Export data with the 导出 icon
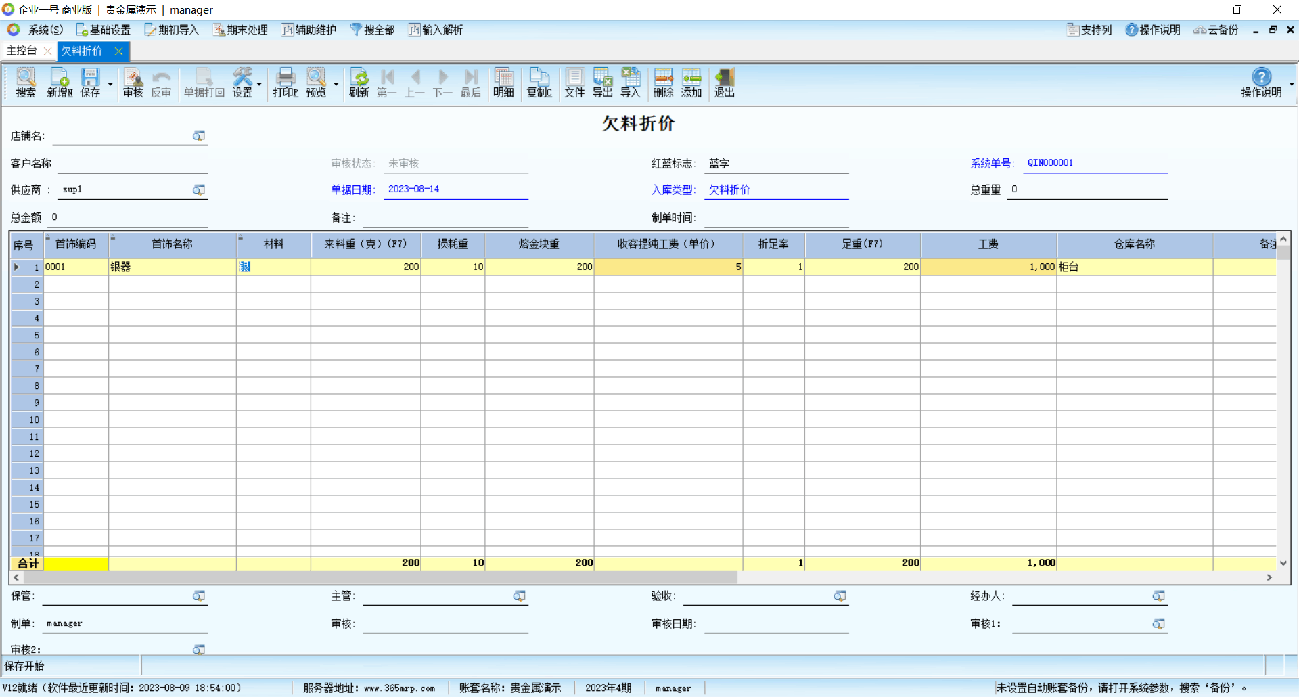 602,83
